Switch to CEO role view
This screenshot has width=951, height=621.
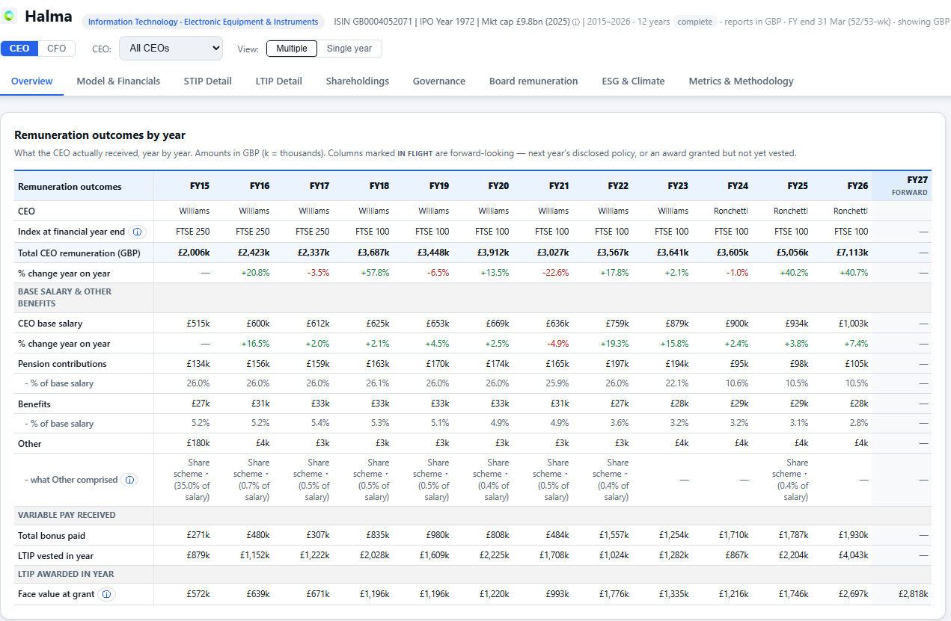click(x=19, y=49)
